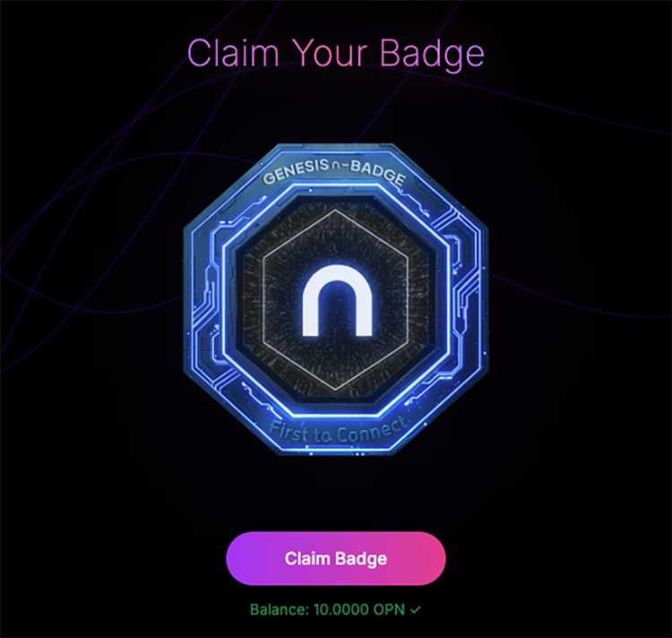Click the small n symbol between GENESIS and BADGE
The width and height of the screenshot is (672, 638).
point(336,164)
